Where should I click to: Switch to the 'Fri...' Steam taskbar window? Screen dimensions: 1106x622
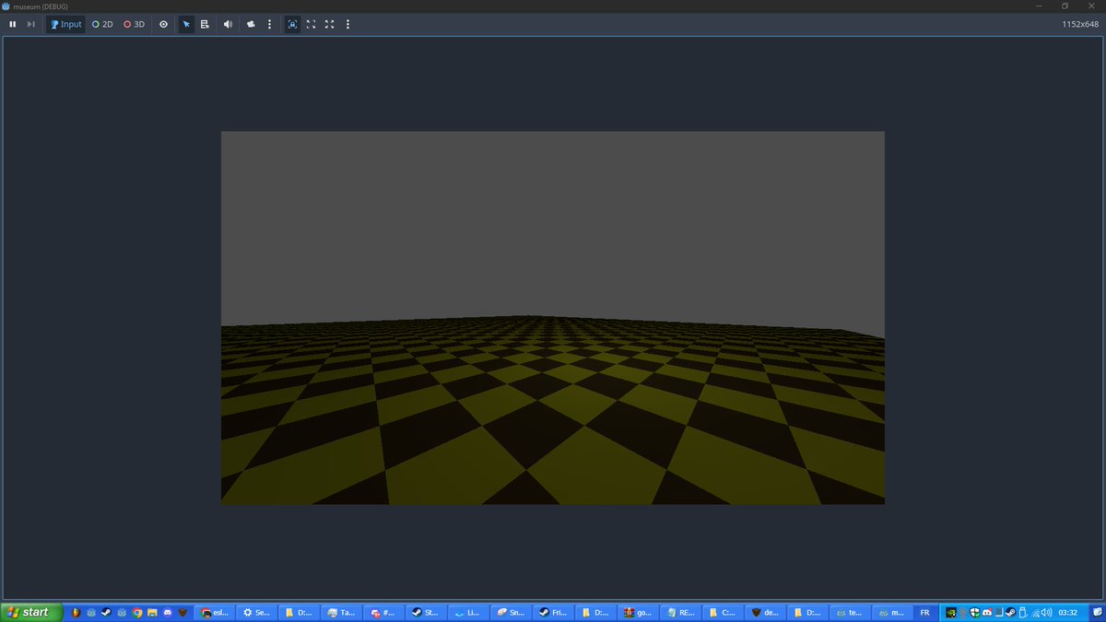point(553,612)
